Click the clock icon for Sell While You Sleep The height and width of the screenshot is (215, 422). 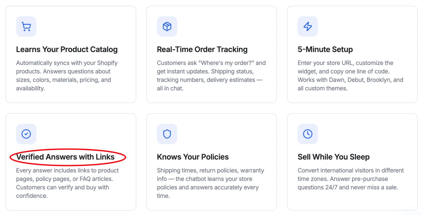(308, 134)
